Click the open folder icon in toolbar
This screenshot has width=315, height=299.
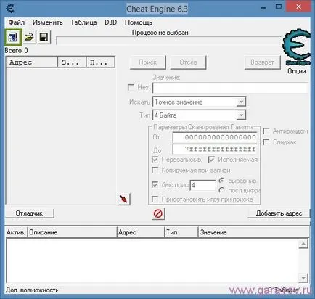pos(29,37)
